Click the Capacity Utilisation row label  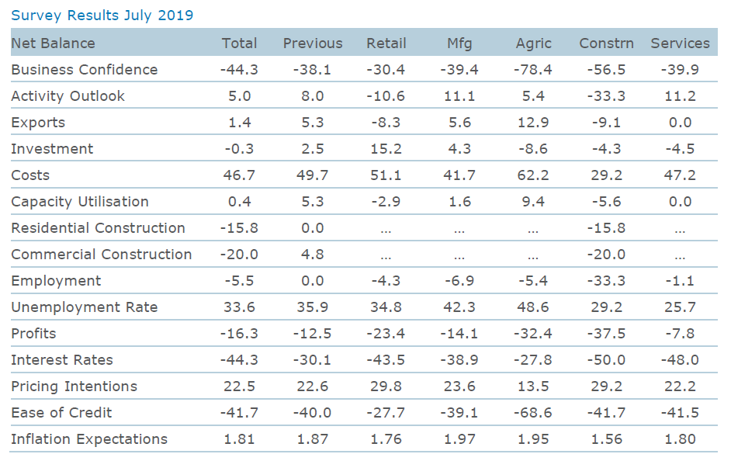[x=80, y=202]
